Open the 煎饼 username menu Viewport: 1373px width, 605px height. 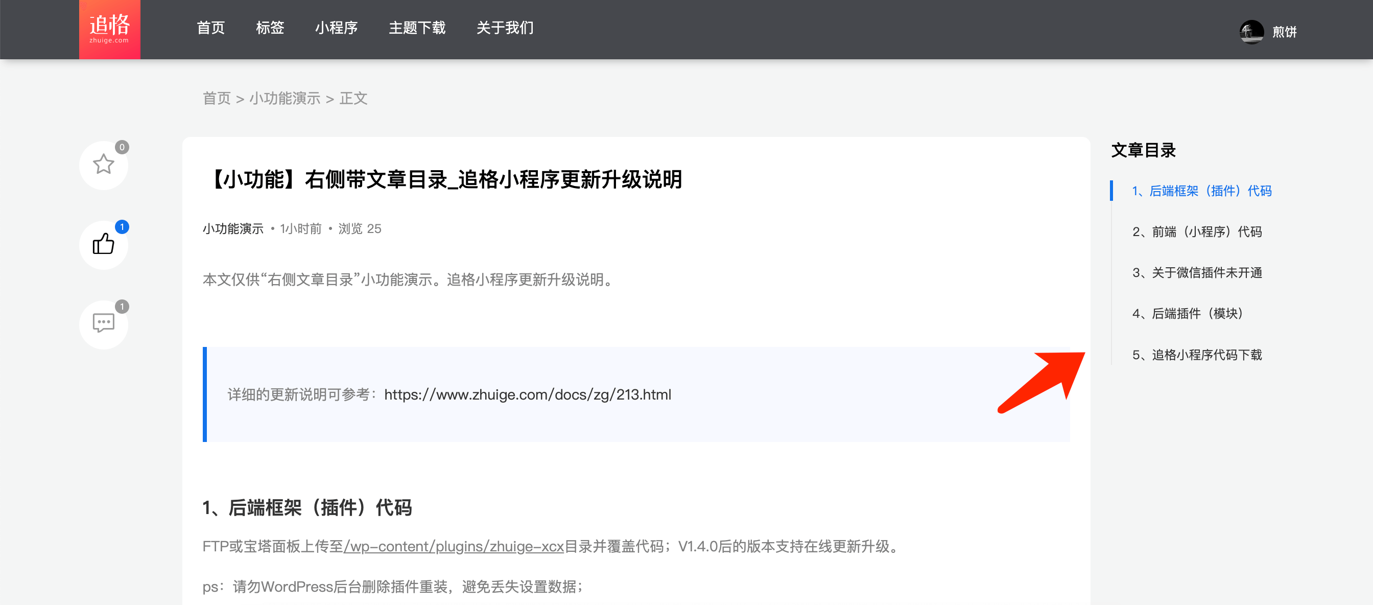1284,32
